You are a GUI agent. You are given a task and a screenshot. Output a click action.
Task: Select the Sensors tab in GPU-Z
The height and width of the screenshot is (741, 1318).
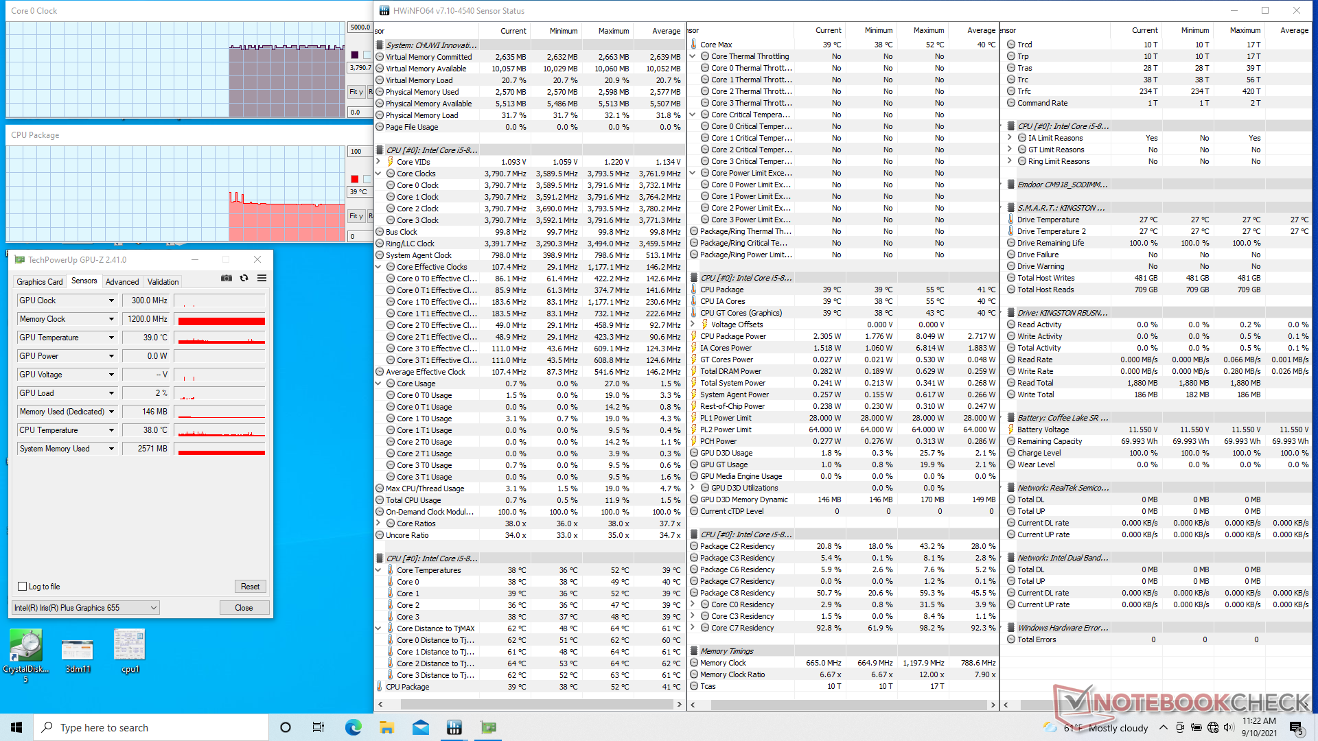[x=84, y=281]
